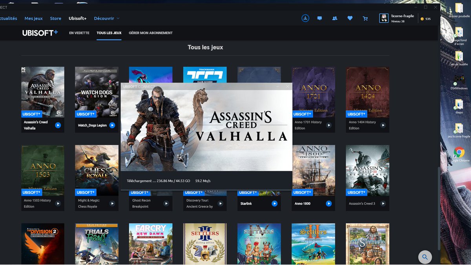Open the Assassin's Creed III Remastered cover
This screenshot has width=471, height=265.
[x=368, y=170]
